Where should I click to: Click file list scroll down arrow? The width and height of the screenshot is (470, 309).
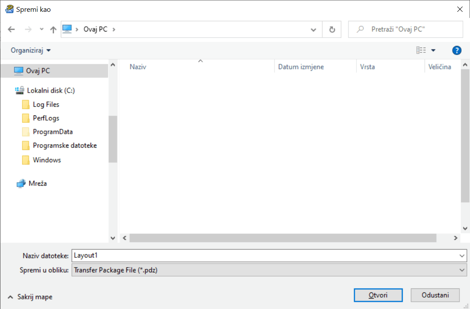point(465,229)
